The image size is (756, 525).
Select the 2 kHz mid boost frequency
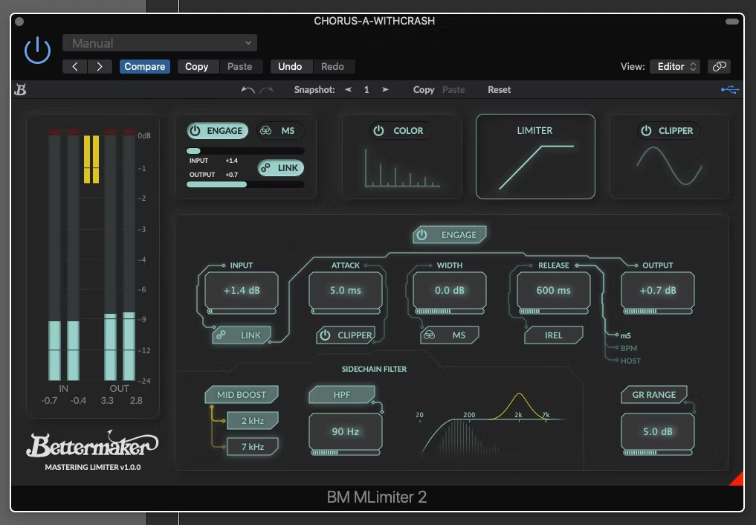coord(253,421)
